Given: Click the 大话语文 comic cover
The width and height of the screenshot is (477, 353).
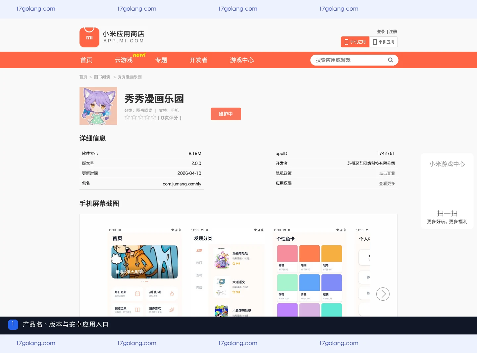Looking at the screenshot, I should 222,287.
